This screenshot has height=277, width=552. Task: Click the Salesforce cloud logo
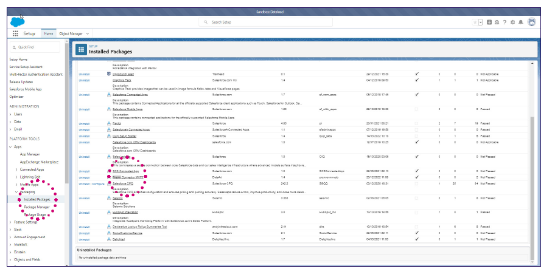17,22
